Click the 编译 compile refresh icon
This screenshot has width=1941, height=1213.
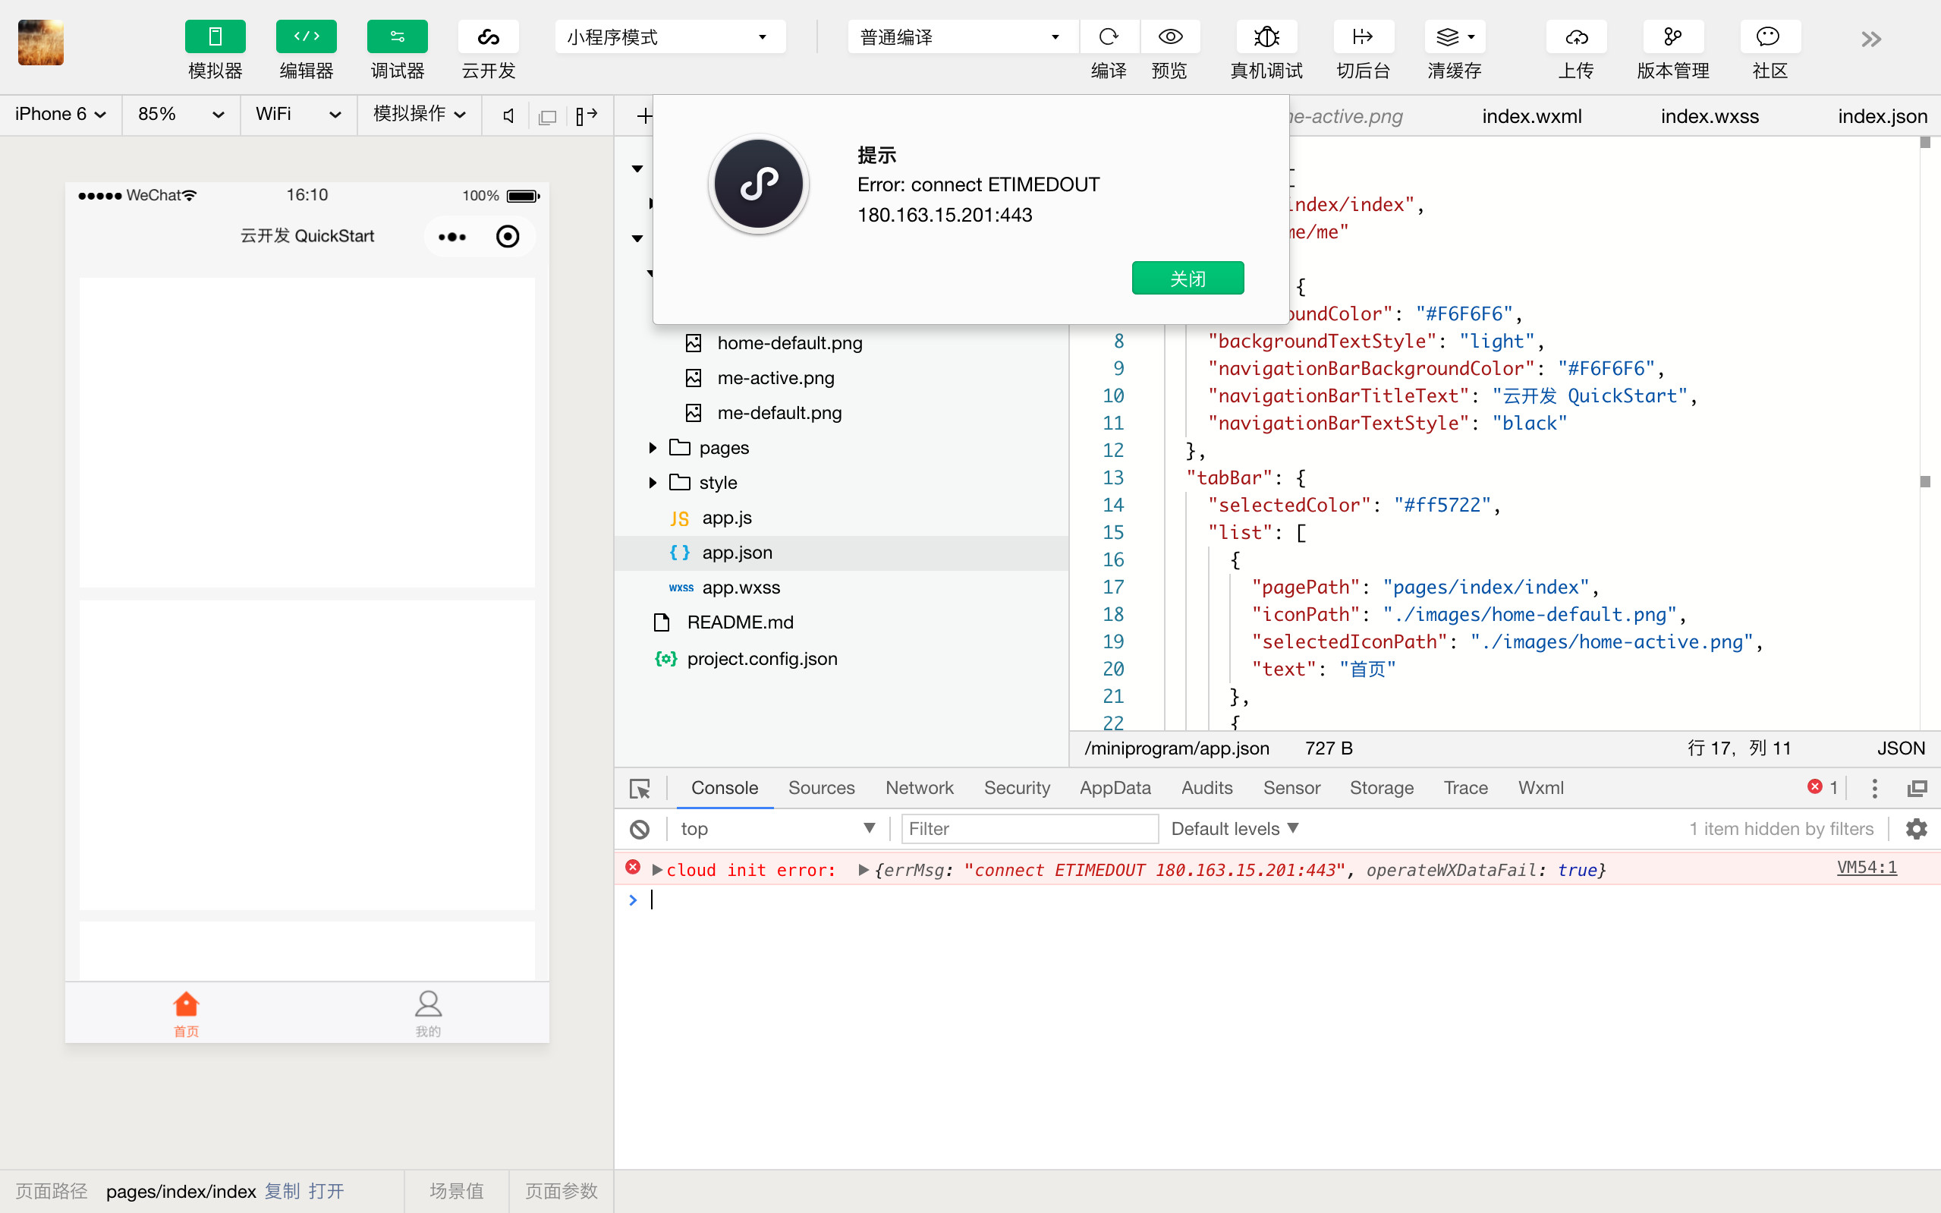pyautogui.click(x=1109, y=37)
